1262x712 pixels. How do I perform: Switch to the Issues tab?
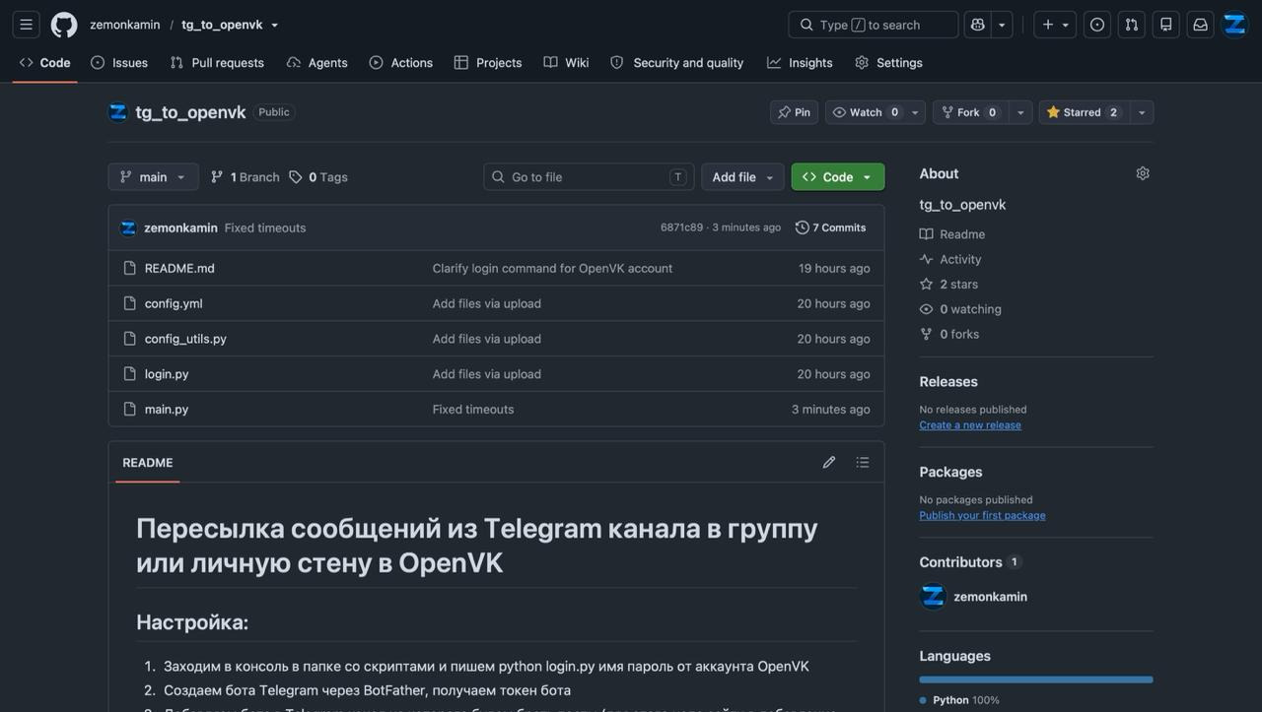point(119,63)
